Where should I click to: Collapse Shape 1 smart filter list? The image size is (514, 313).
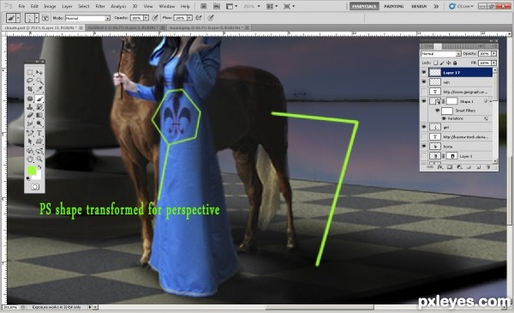491,101
